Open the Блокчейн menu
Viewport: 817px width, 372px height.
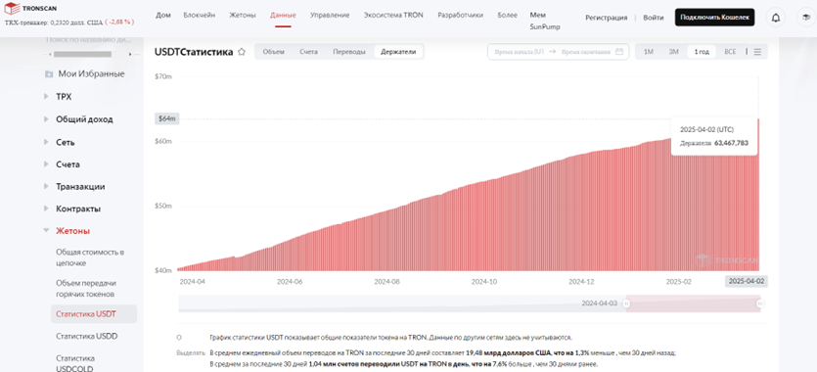[x=199, y=15]
